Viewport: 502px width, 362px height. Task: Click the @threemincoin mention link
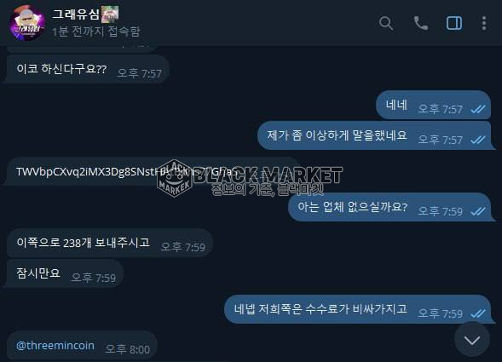click(55, 346)
